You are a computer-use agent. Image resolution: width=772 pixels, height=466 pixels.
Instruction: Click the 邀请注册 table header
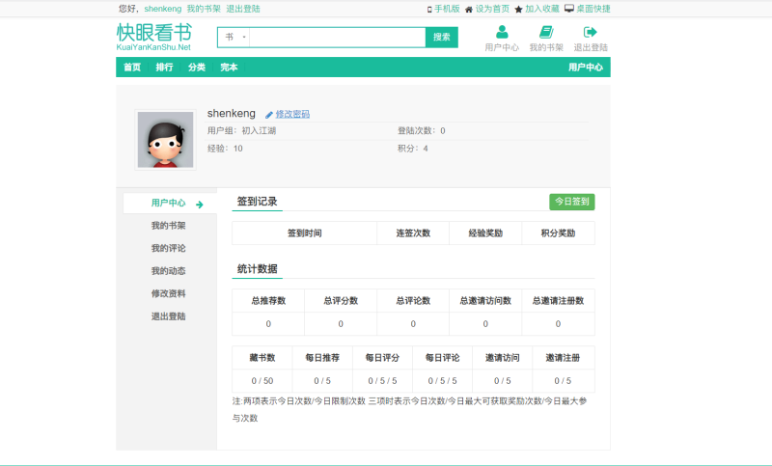point(563,358)
